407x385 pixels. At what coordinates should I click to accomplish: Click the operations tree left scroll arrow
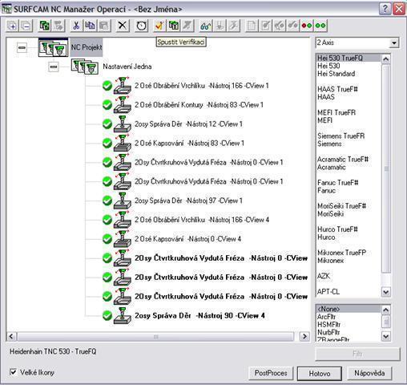[11, 336]
